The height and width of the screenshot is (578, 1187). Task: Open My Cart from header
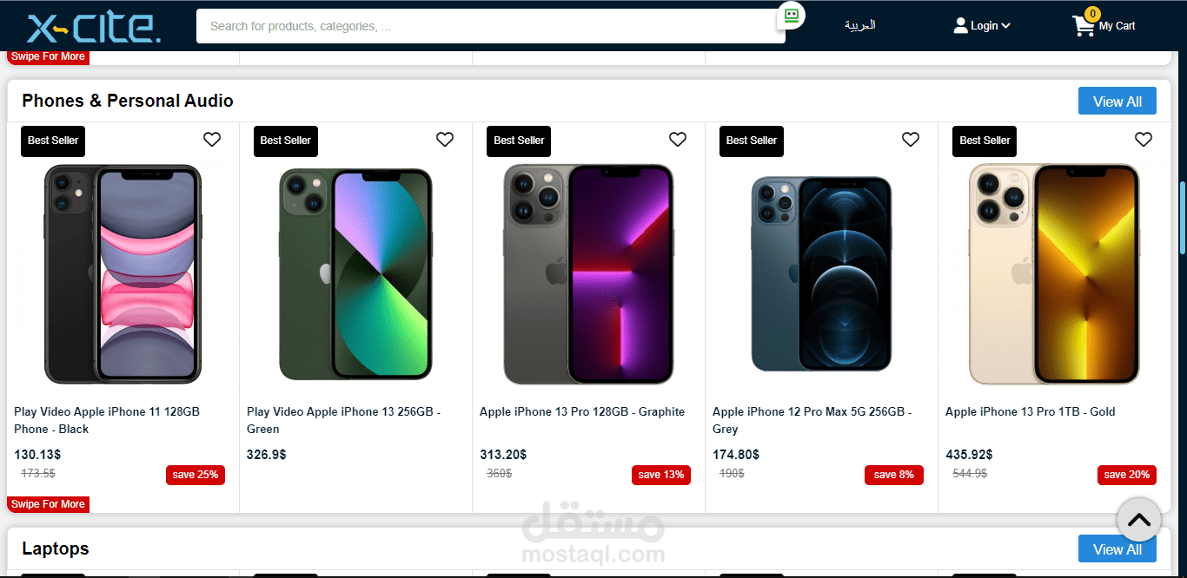(1117, 26)
